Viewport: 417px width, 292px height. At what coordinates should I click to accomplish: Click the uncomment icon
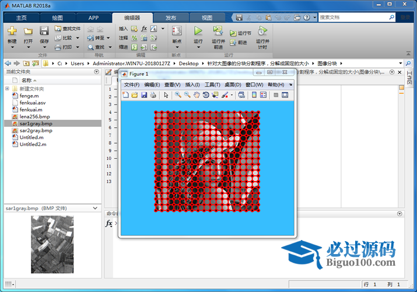tap(144, 38)
